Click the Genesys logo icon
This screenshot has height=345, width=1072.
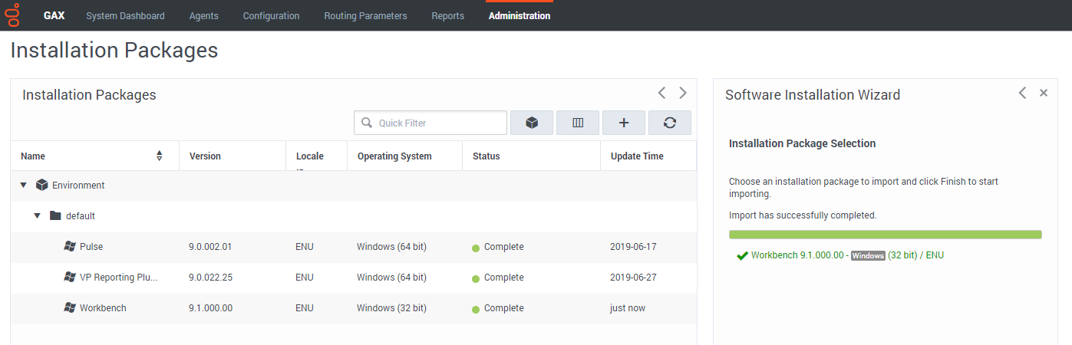12,15
